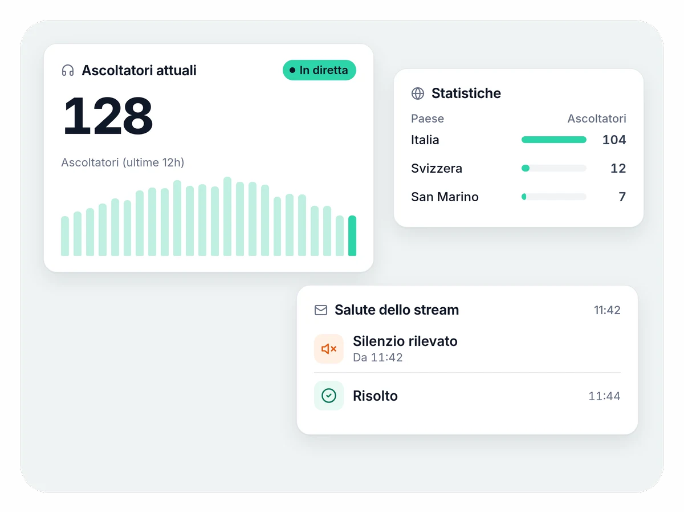This screenshot has height=513, width=684.
Task: Click the Da 11:42 subtitle text
Action: [378, 357]
